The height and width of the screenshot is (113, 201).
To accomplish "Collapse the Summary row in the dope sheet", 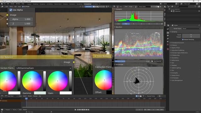I will pos(1,101).
